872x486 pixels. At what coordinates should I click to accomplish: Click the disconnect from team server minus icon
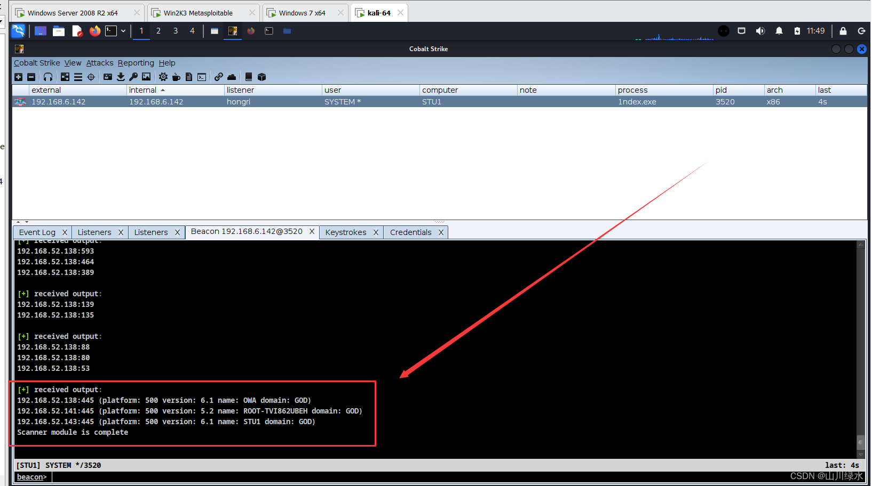click(31, 77)
